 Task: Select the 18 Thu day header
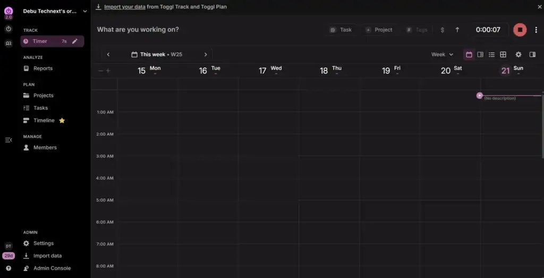point(330,70)
